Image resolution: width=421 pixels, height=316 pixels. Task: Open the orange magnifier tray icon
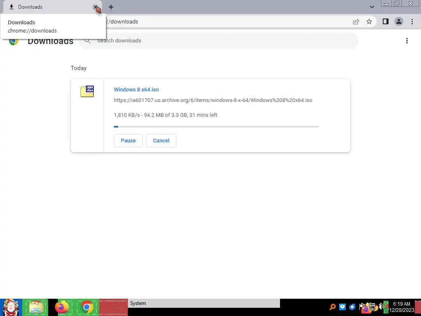pyautogui.click(x=333, y=307)
